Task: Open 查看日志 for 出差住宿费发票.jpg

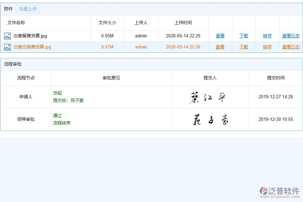Action: (x=291, y=47)
